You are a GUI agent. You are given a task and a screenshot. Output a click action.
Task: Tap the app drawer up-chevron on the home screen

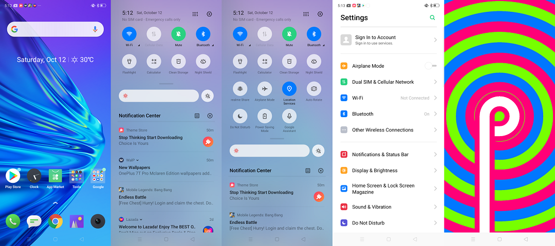click(x=55, y=203)
